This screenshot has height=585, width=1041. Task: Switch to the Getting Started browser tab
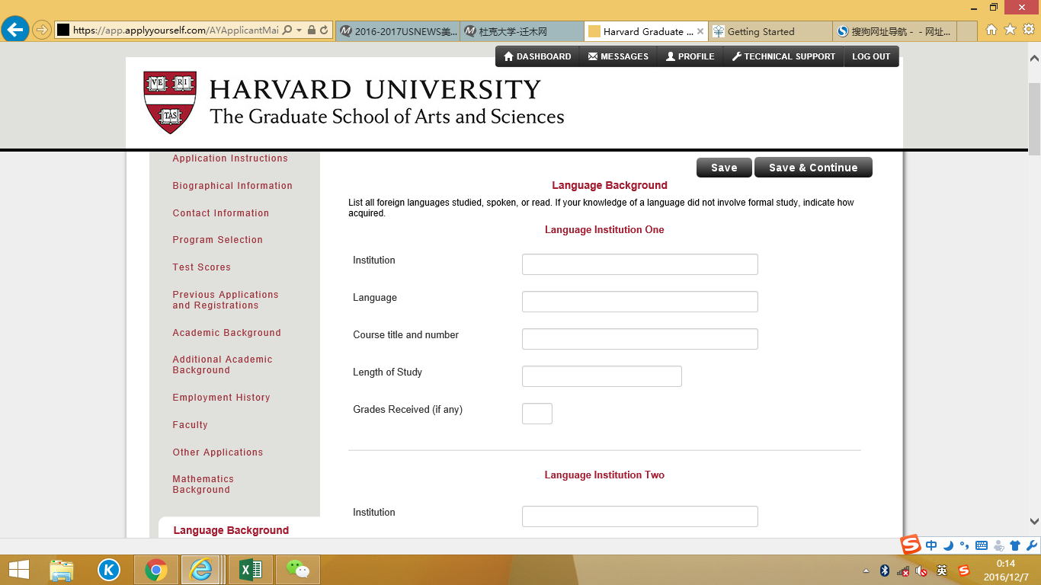click(770, 31)
